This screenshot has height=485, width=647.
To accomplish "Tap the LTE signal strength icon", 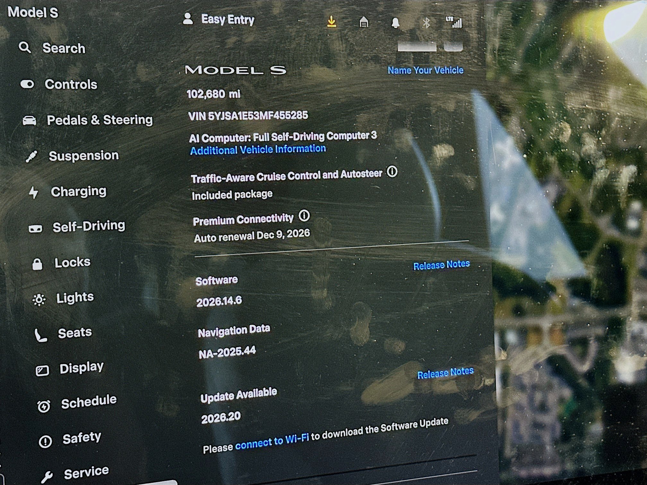I will 454,22.
